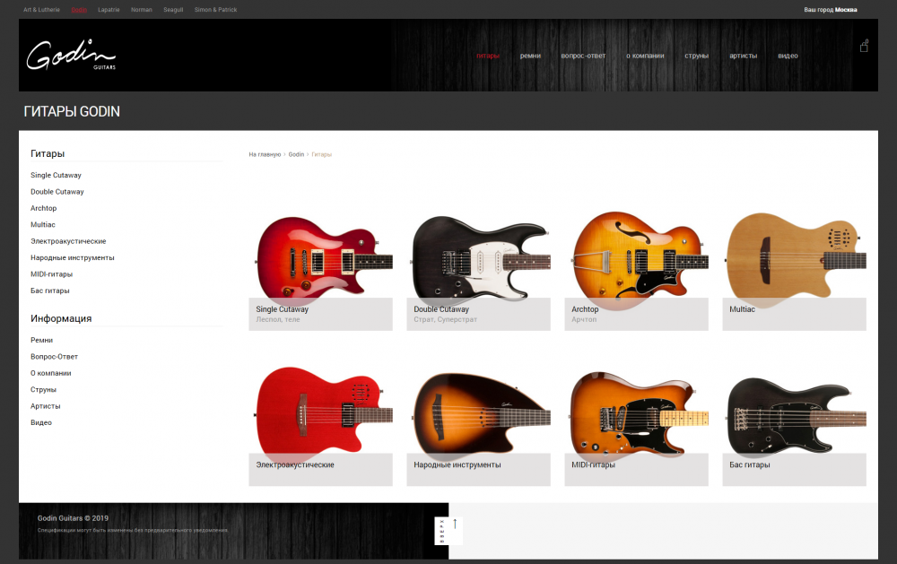Select Народные инструменты in the sidebar
Screen dimensions: 897x564
(x=73, y=258)
